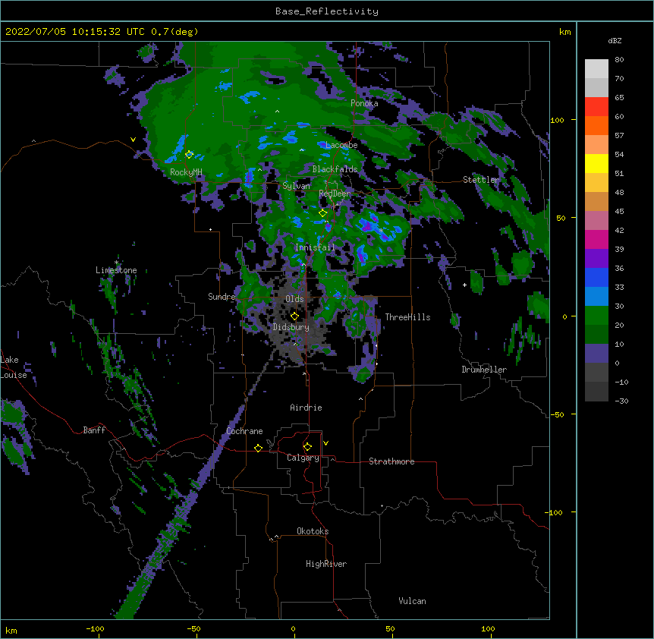Viewport: 654px width, 639px height.
Task: Click the yellow V marker northwest of RockyMH
Action: coord(133,140)
